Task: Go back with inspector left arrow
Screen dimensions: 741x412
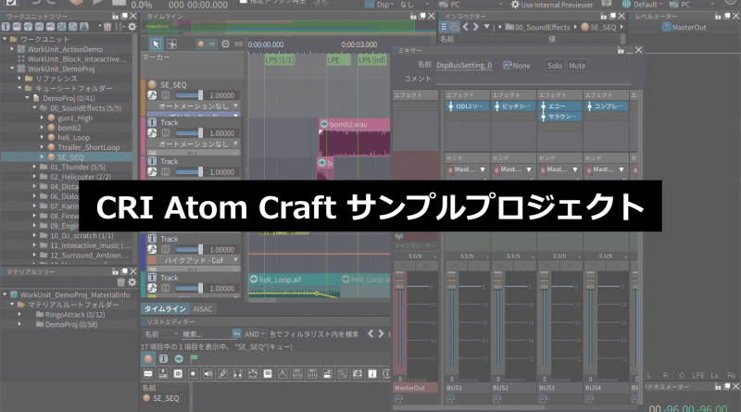Action: (466, 27)
